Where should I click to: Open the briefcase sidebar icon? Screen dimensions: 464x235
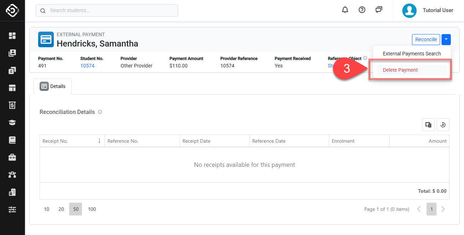tap(12, 157)
